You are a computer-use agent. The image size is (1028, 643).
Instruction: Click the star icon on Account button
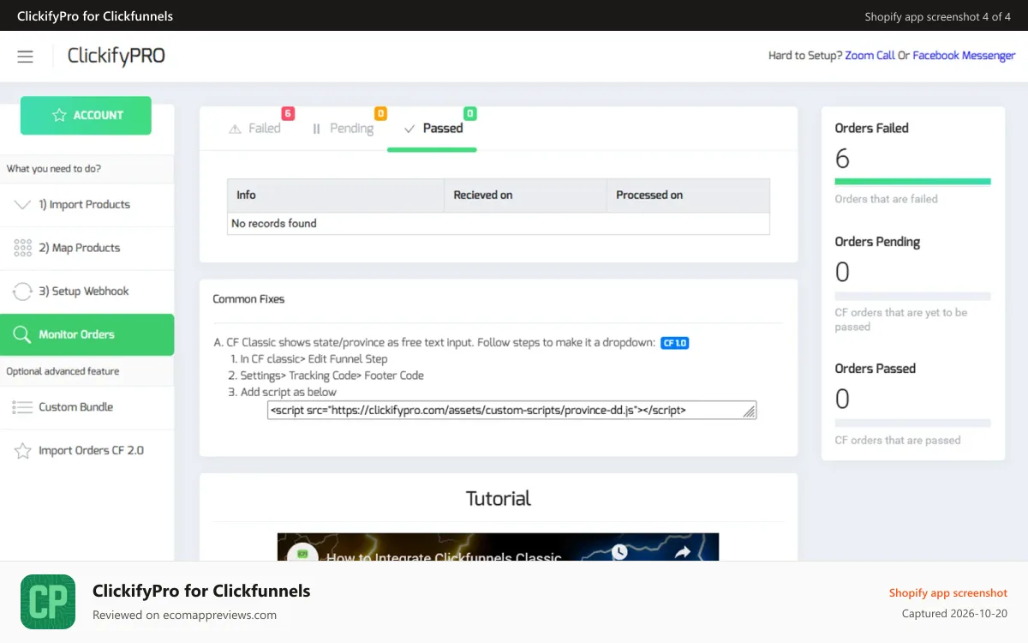pos(59,115)
